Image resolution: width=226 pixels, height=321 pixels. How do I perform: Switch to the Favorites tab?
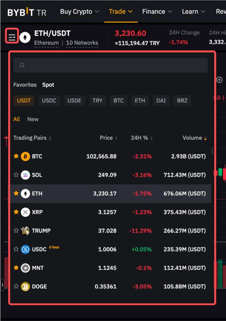pos(25,85)
